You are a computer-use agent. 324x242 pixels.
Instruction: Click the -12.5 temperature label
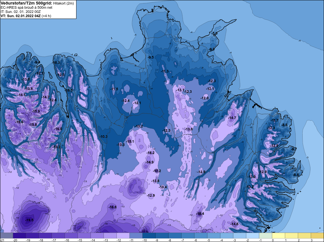pyautogui.click(x=60, y=75)
